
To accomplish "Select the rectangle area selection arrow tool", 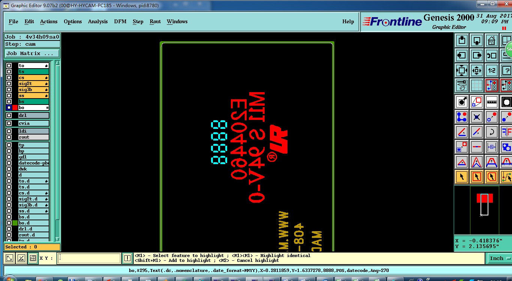I will [476, 177].
